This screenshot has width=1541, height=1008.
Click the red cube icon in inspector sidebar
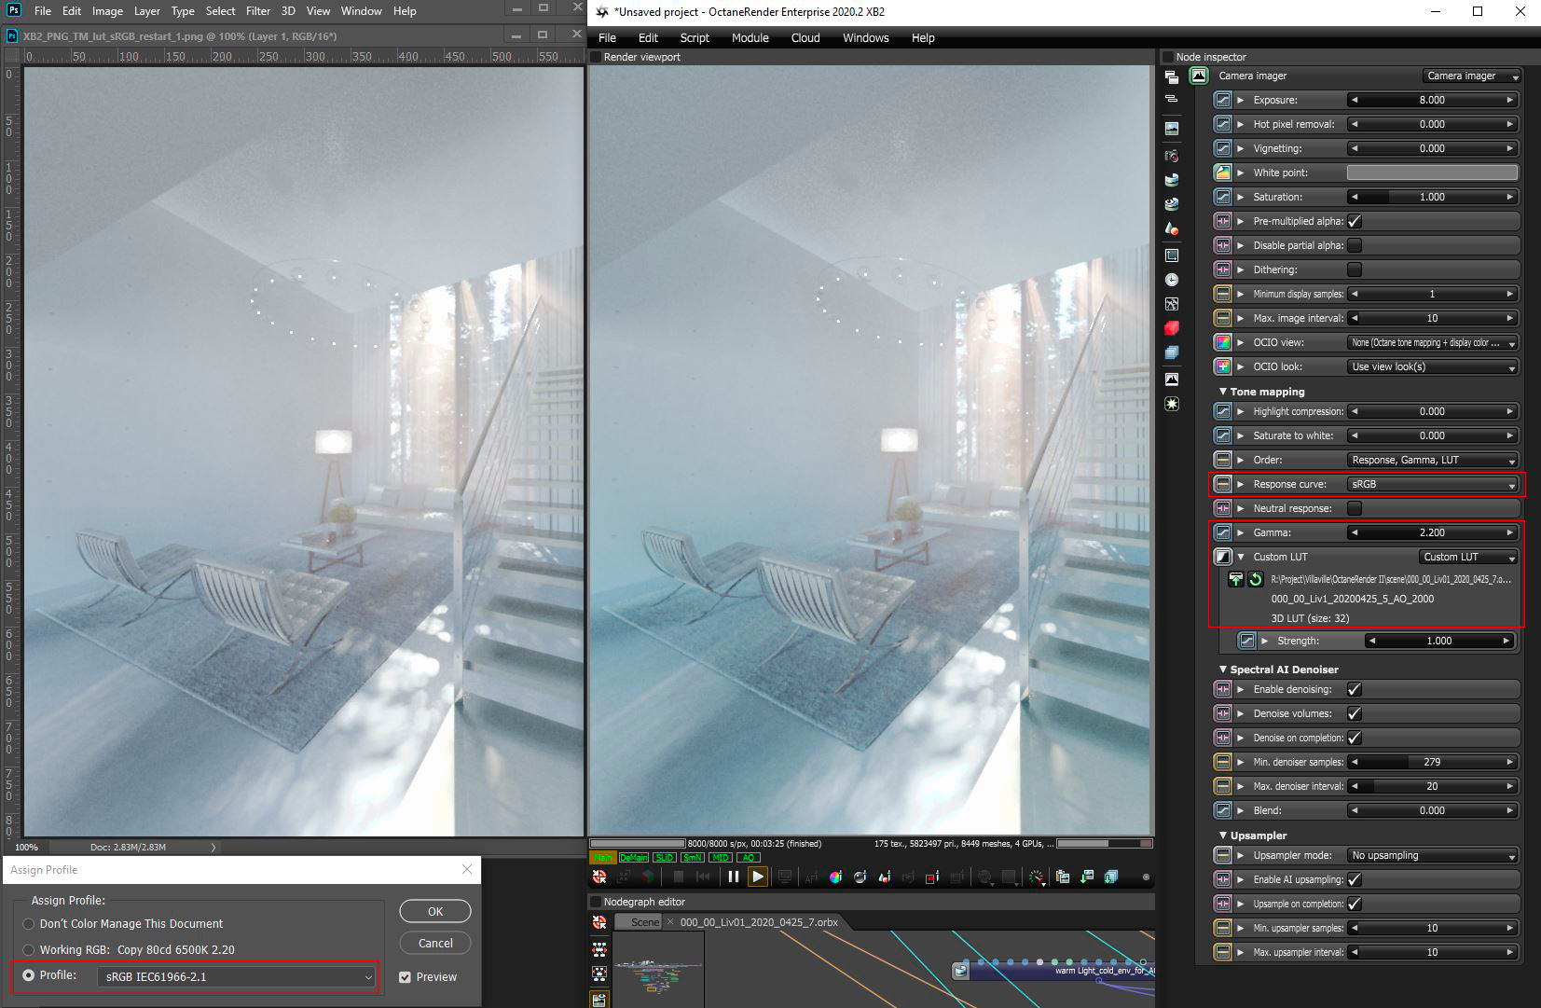tap(1172, 328)
